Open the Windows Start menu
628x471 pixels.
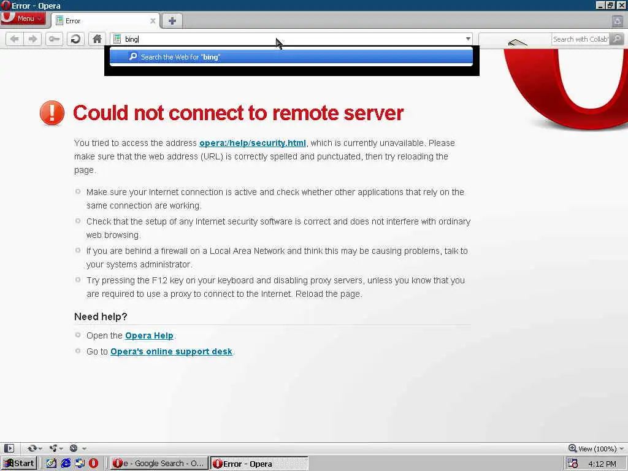tap(19, 464)
